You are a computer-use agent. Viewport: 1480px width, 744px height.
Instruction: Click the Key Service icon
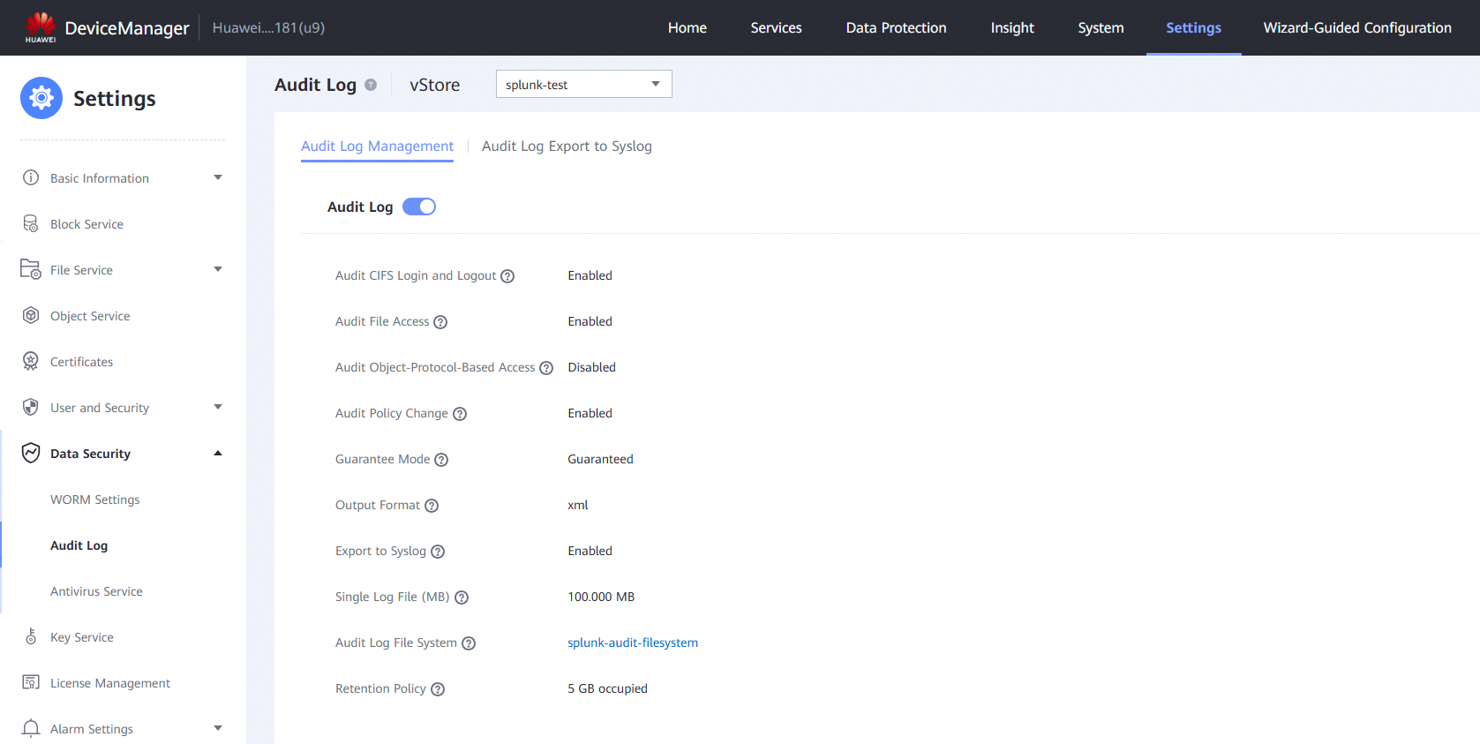[x=31, y=636]
